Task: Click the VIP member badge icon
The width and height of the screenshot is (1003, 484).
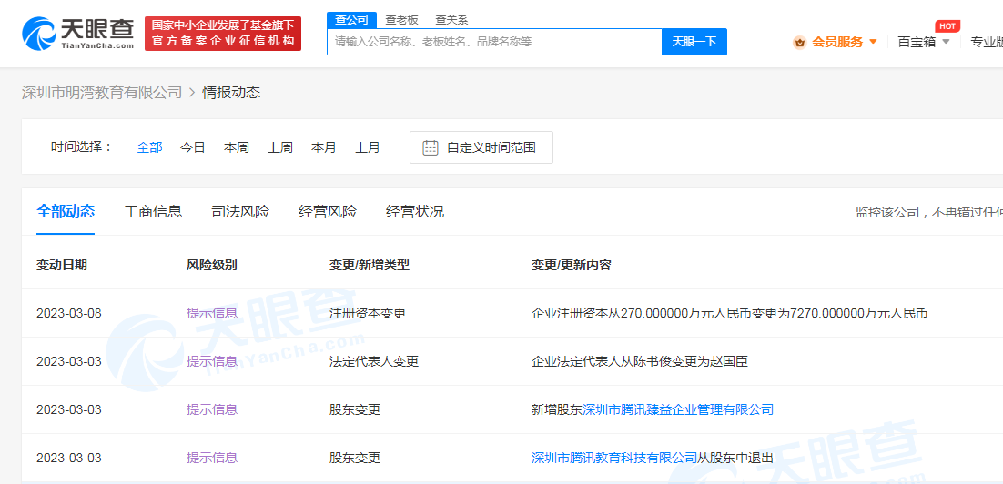Action: [x=799, y=42]
